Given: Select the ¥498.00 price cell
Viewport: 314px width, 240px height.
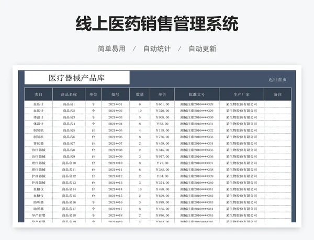Looking at the screenshot, I should click(162, 189).
